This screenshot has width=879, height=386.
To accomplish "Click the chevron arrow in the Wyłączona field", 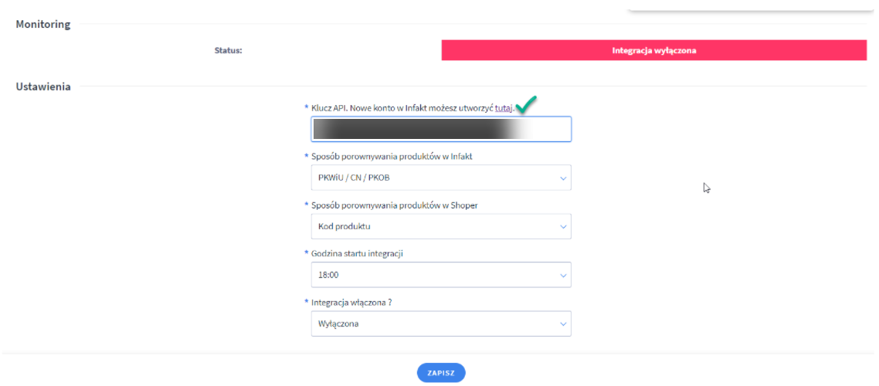I will pos(563,324).
